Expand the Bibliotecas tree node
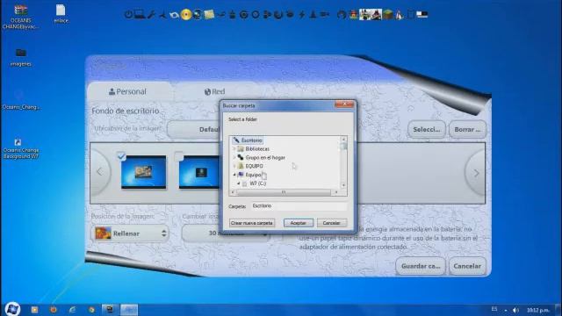The height and width of the screenshot is (316, 562). point(234,148)
